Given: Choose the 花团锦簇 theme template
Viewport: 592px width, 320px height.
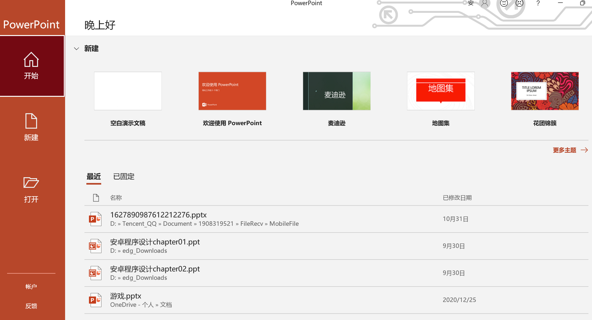Looking at the screenshot, I should tap(545, 91).
